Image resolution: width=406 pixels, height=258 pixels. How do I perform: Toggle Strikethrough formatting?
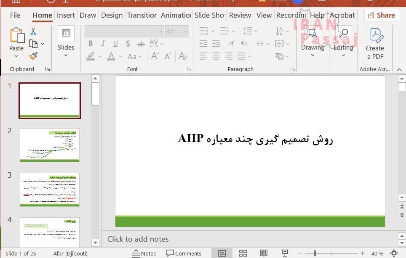(x=141, y=44)
